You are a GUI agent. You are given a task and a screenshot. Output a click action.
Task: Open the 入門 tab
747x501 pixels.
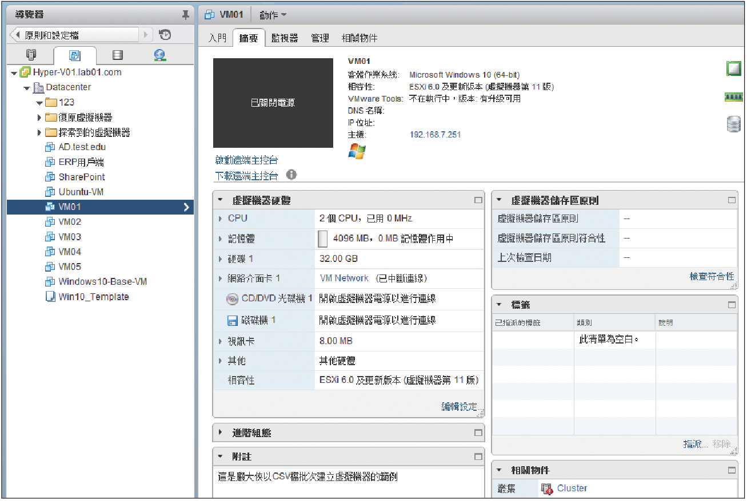pyautogui.click(x=217, y=38)
